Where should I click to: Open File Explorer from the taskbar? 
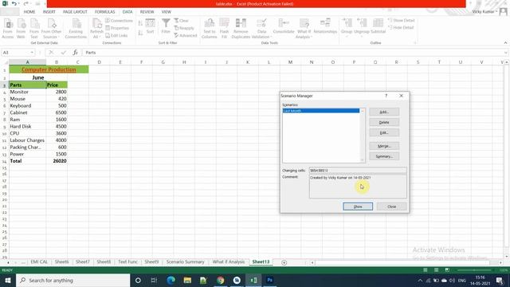pyautogui.click(x=187, y=280)
